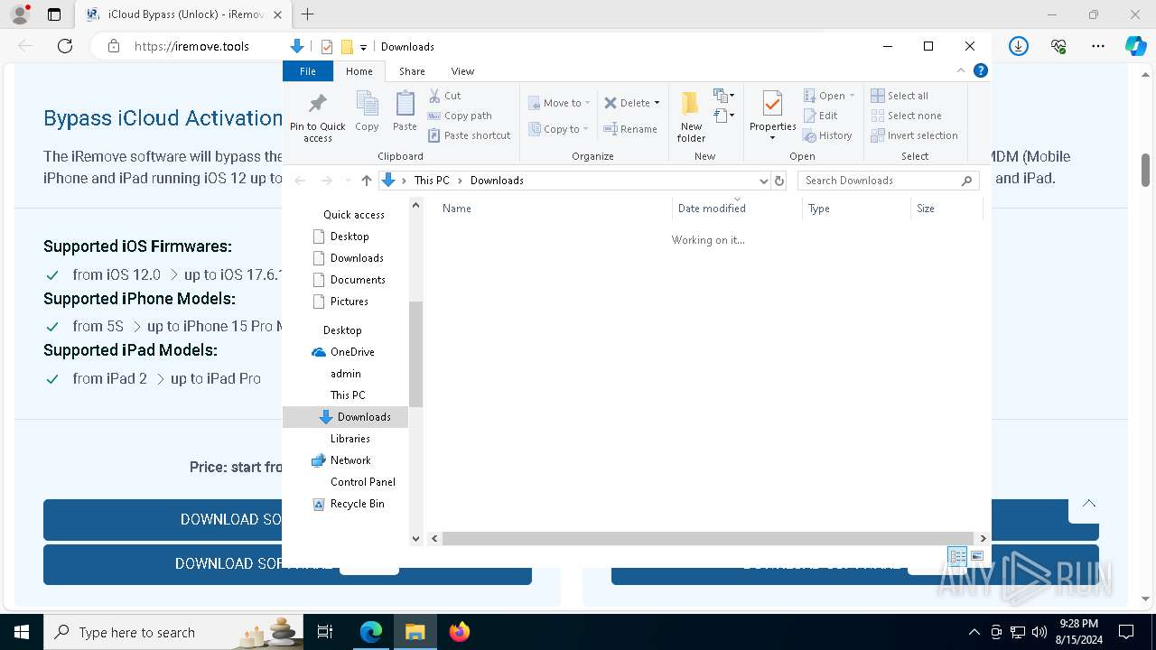The image size is (1156, 650).
Task: Open Copy to dropdown
Action: coord(559,129)
